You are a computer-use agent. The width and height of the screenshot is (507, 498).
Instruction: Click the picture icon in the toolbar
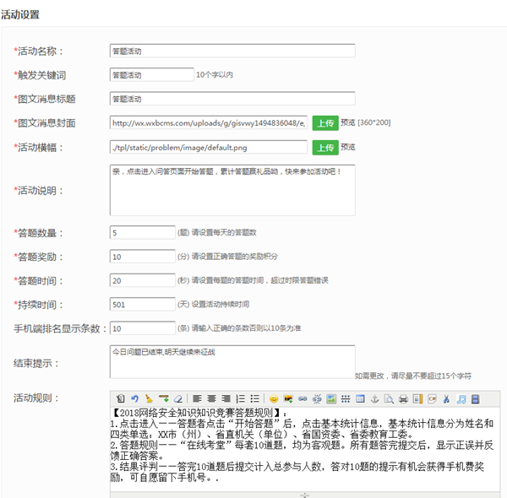[331, 399]
